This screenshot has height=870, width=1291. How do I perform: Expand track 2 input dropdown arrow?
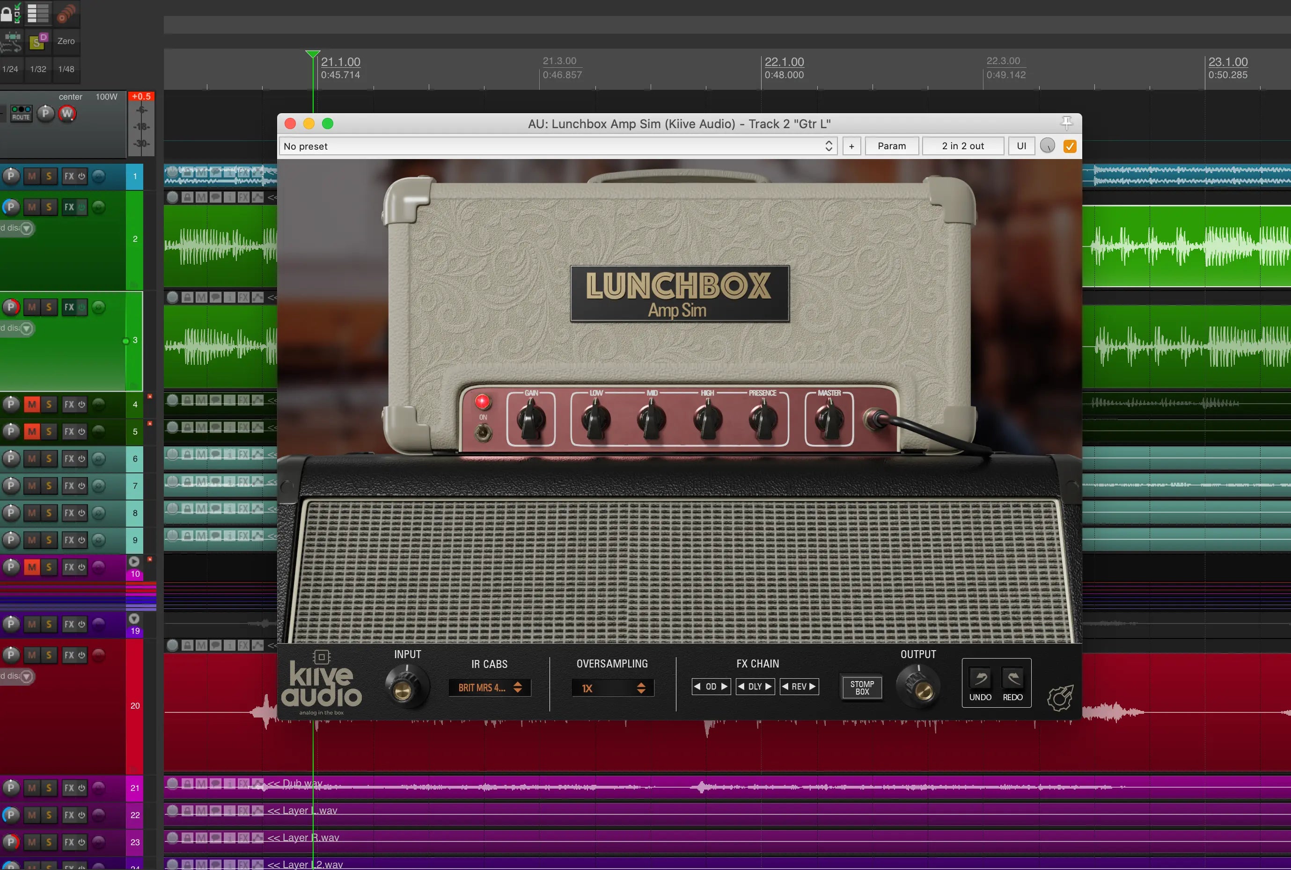pyautogui.click(x=26, y=228)
